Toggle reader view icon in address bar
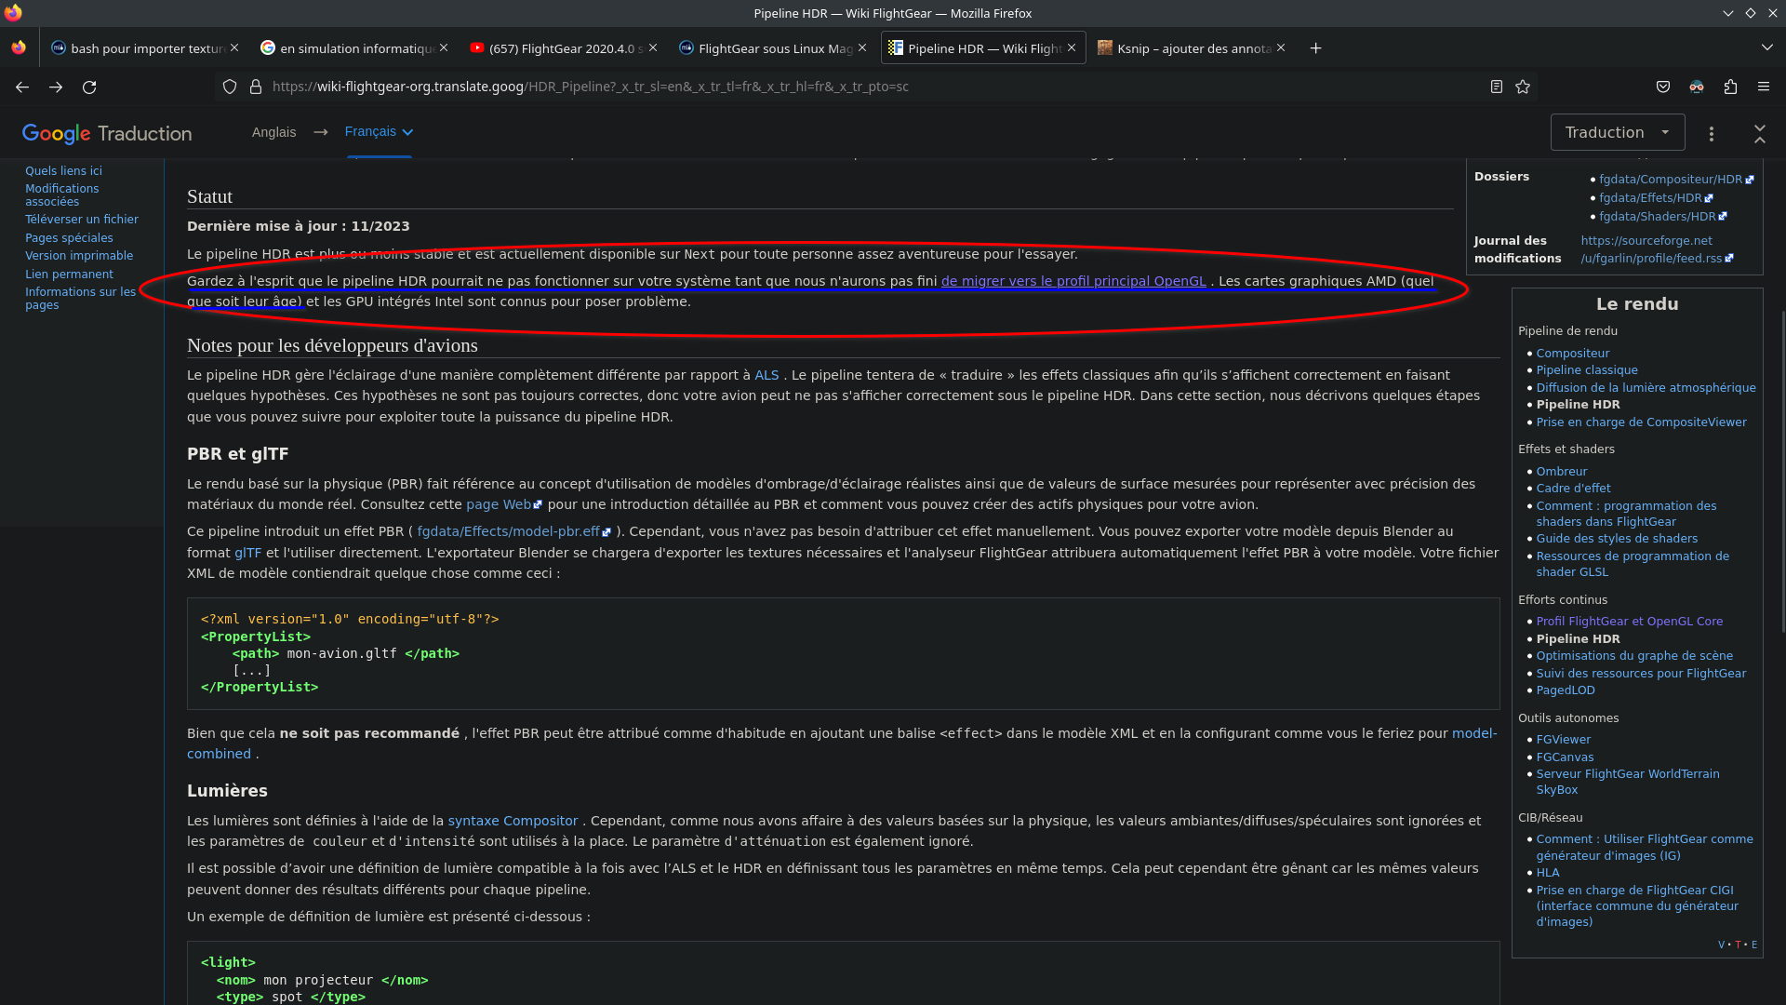The height and width of the screenshot is (1005, 1786). (1496, 87)
